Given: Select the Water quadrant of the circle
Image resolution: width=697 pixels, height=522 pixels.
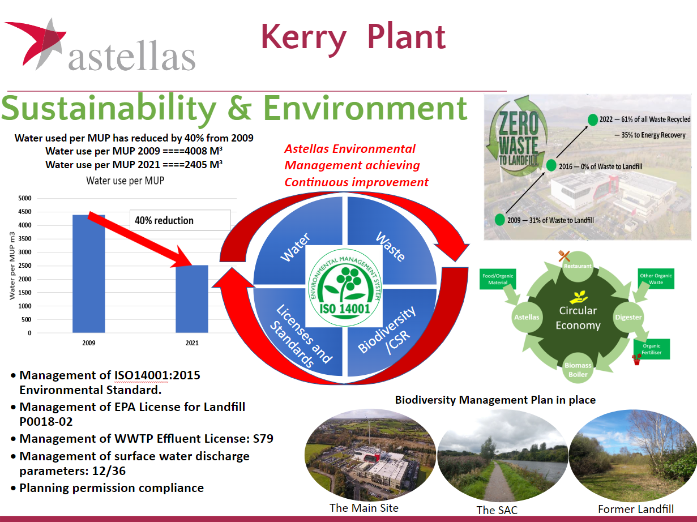Looking at the screenshot, I should [299, 240].
